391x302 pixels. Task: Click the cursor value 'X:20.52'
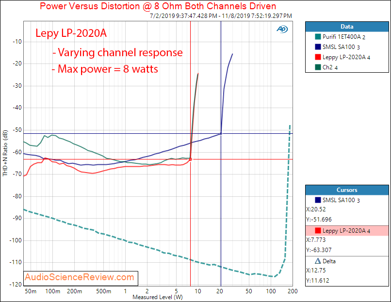[316, 209]
